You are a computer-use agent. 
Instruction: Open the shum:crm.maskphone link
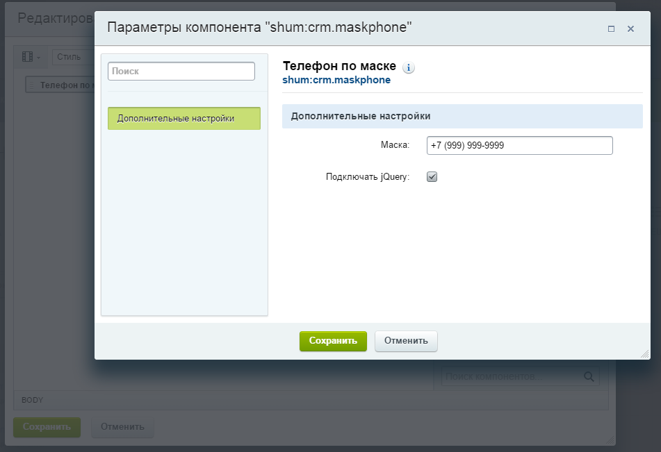[x=336, y=80]
